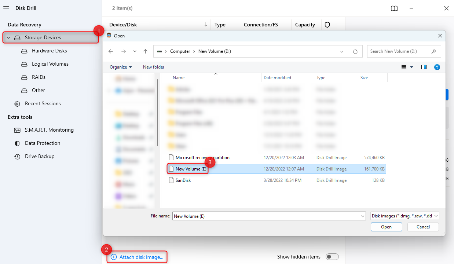Click Computer in the address breadcrumb

pos(180,51)
